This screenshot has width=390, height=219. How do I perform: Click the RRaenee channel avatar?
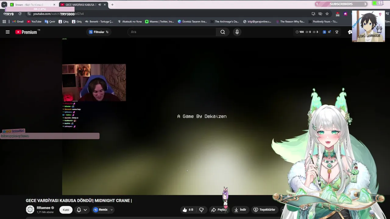click(30, 209)
